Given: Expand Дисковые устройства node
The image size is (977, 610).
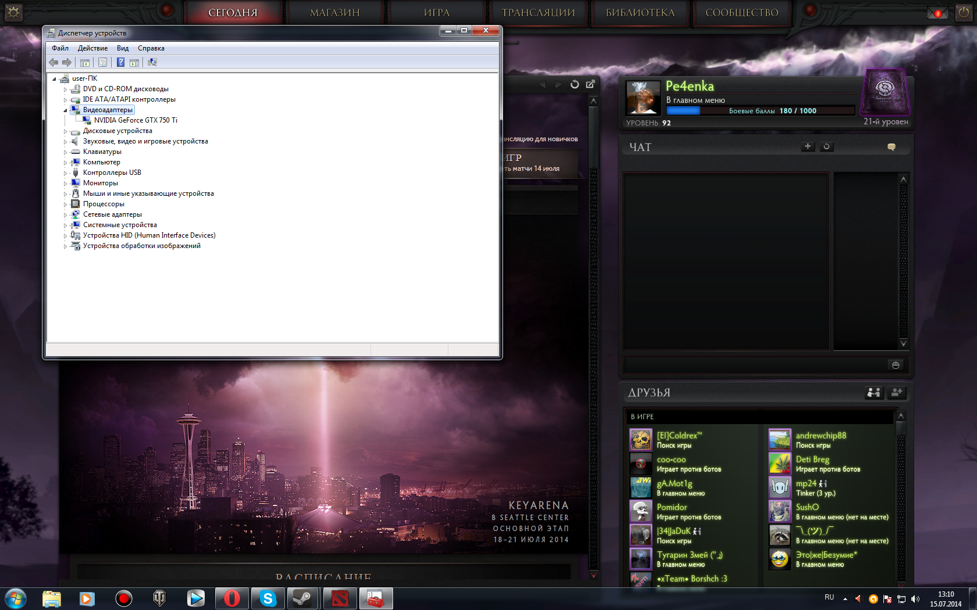Looking at the screenshot, I should tap(65, 131).
